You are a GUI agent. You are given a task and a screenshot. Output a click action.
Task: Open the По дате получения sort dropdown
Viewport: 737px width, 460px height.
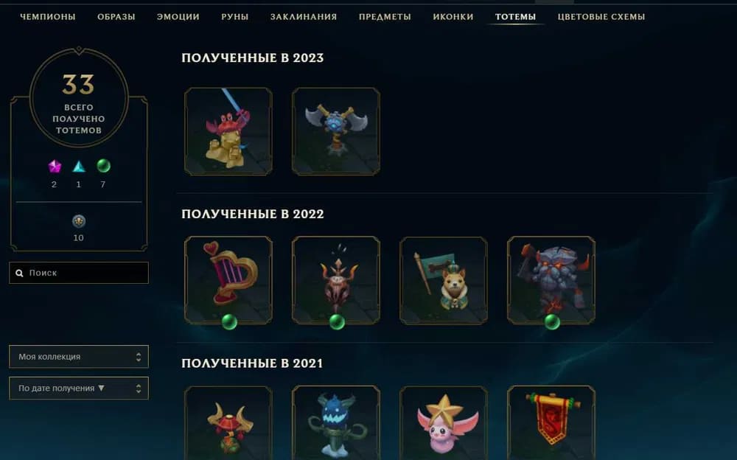click(x=79, y=388)
